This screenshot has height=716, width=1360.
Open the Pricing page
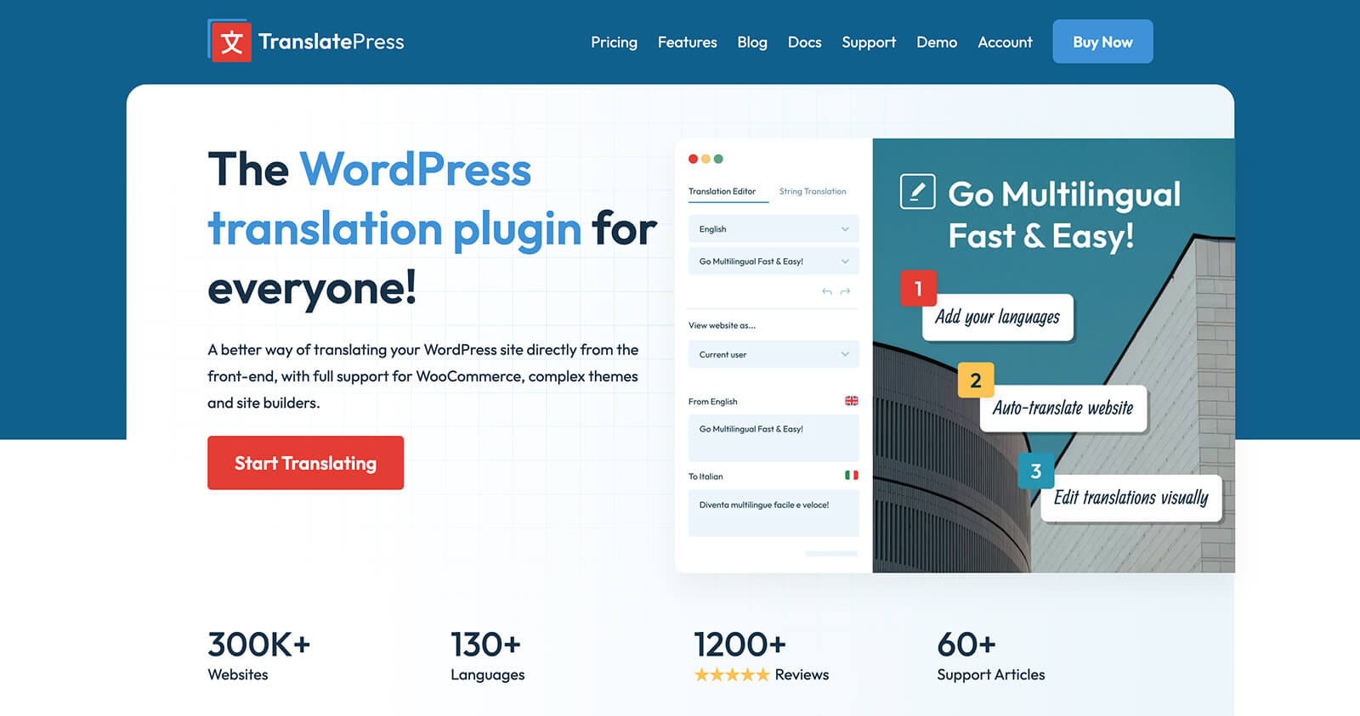tap(614, 42)
